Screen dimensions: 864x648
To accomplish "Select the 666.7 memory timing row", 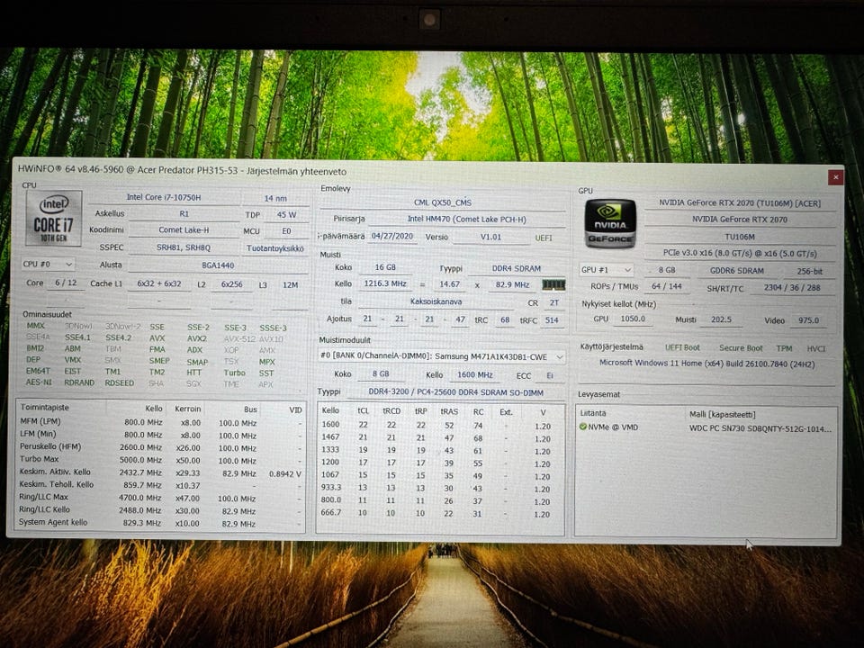I will 440,513.
